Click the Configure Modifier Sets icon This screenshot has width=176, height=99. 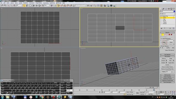(173, 28)
